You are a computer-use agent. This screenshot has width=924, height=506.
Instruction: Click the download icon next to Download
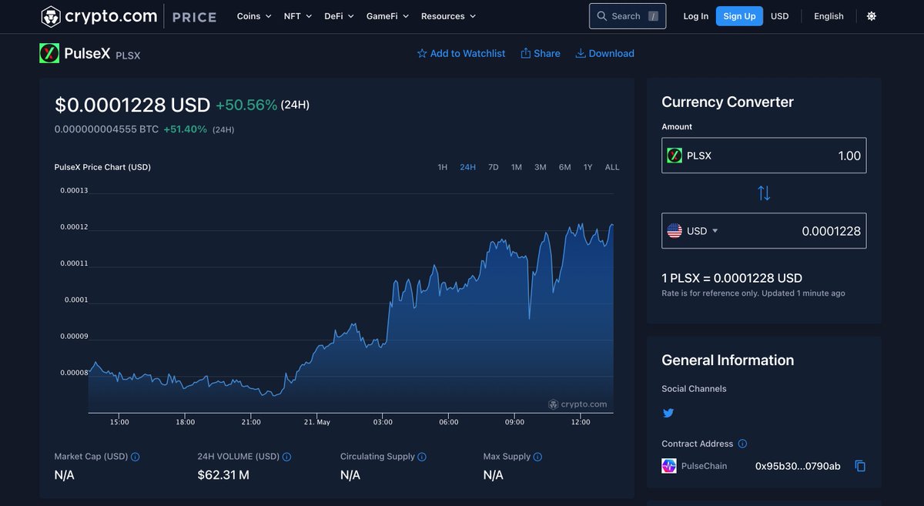click(581, 53)
